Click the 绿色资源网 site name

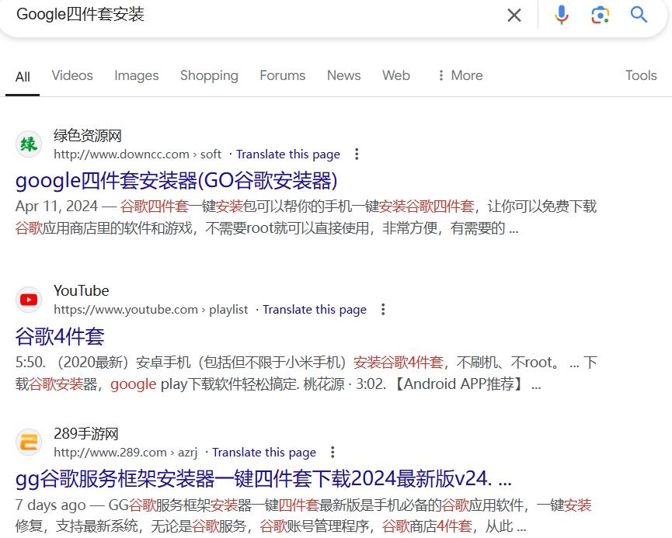(x=88, y=136)
